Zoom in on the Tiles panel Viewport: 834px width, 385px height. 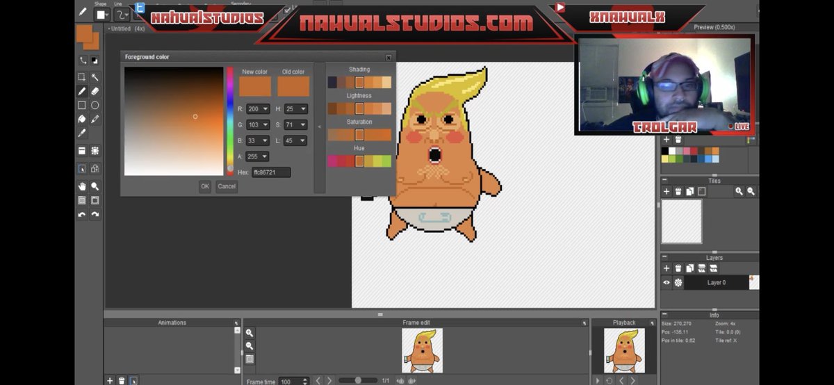click(739, 191)
